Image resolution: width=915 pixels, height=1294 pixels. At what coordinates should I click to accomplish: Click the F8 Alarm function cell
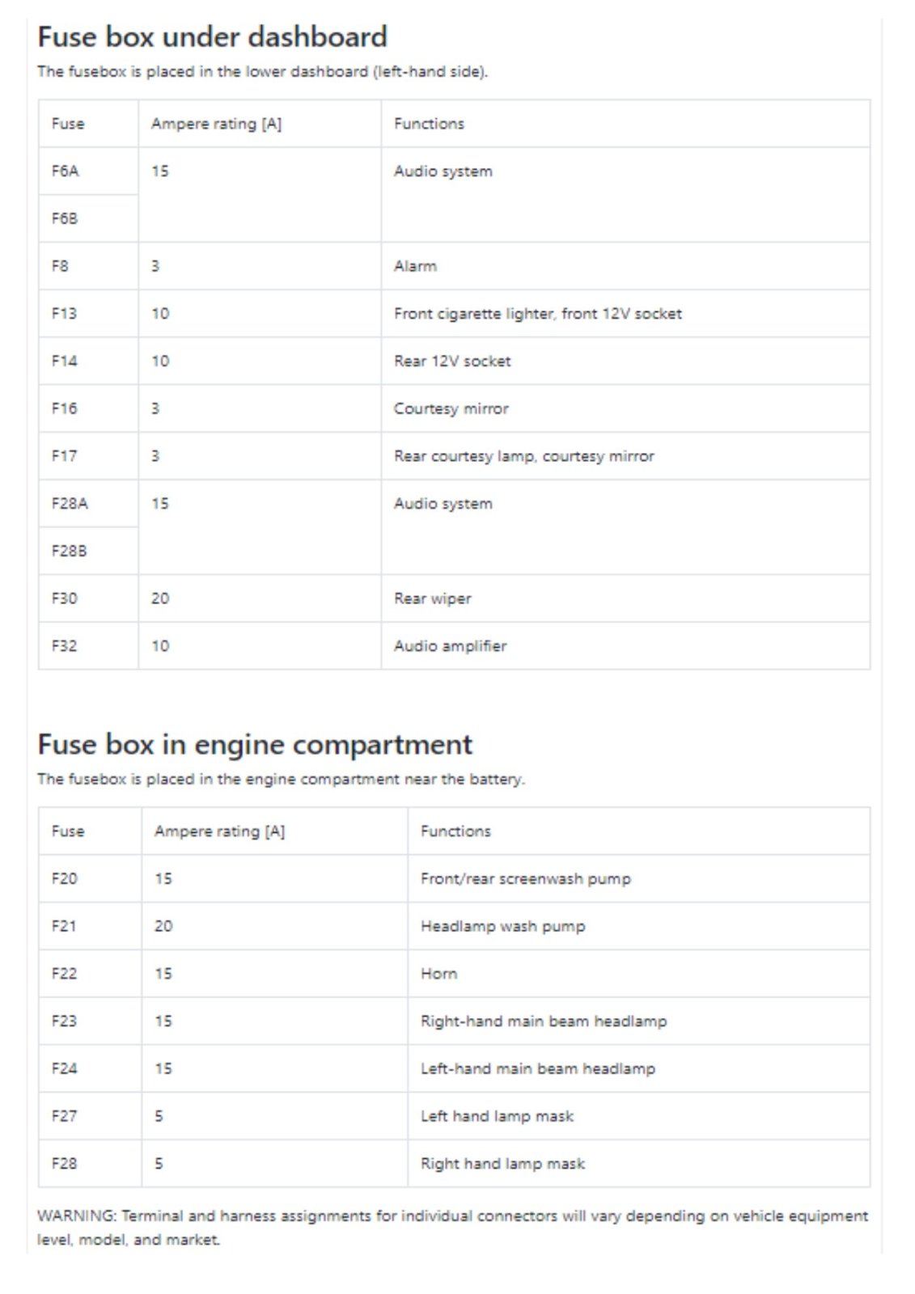coord(625,266)
